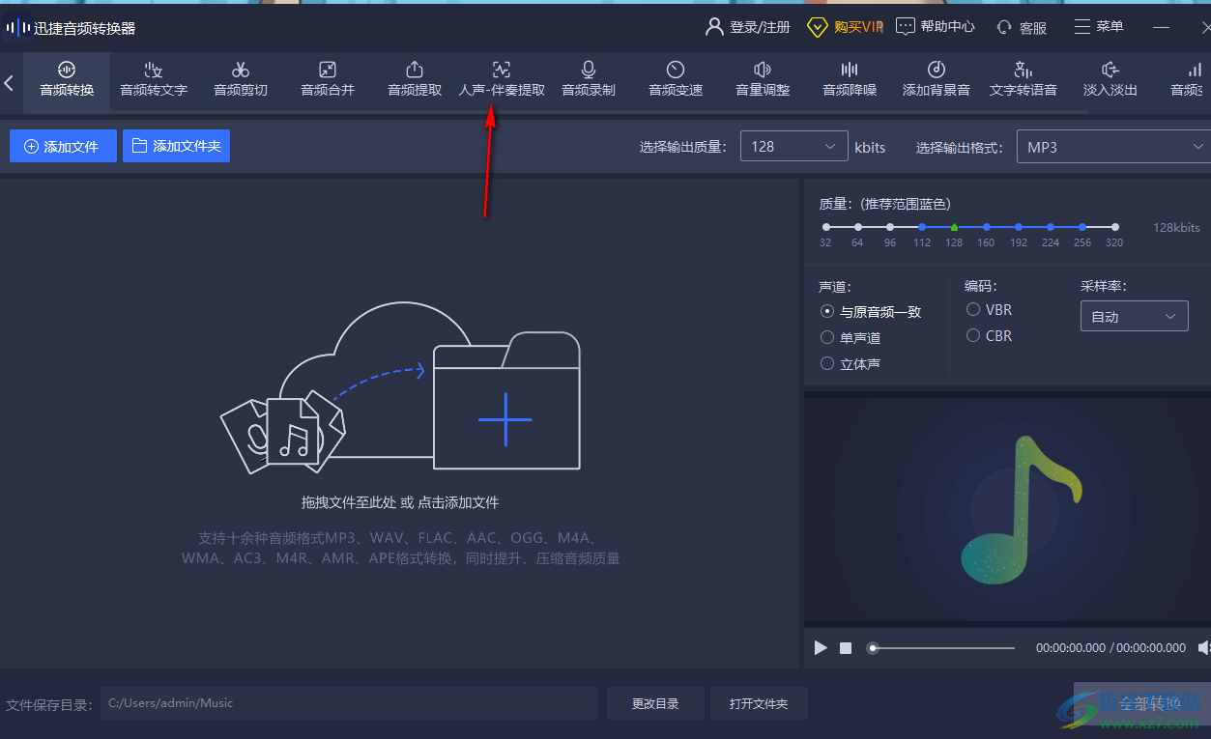Open the 音频提取 extraction tool

click(x=415, y=79)
